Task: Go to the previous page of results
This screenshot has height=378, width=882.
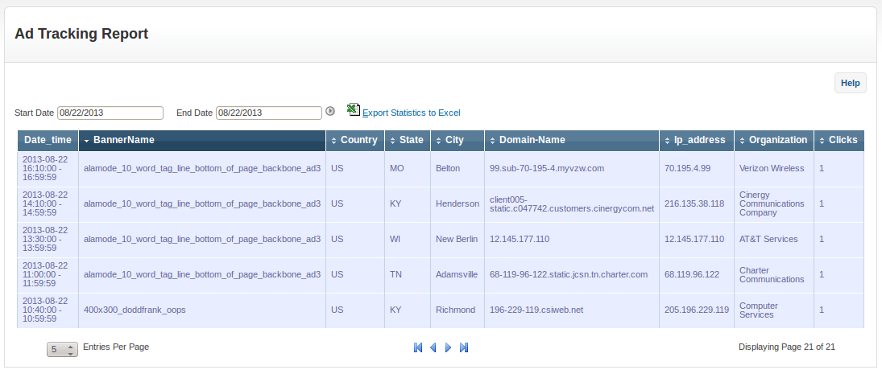Action: click(x=433, y=347)
